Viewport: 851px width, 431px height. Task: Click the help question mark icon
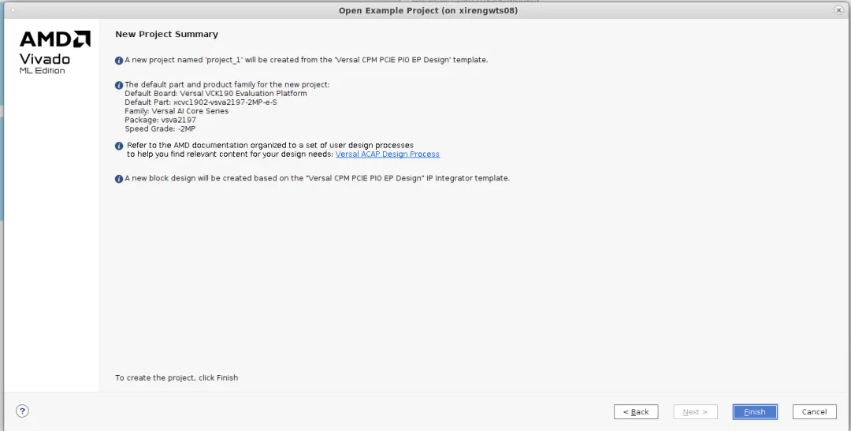point(22,411)
